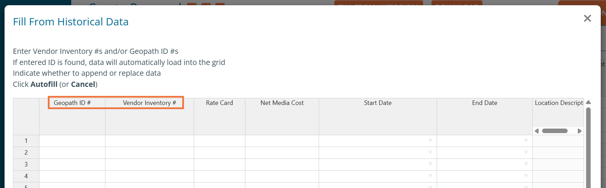
Task: Open End Date dropdown in row 4
Action: click(526, 176)
